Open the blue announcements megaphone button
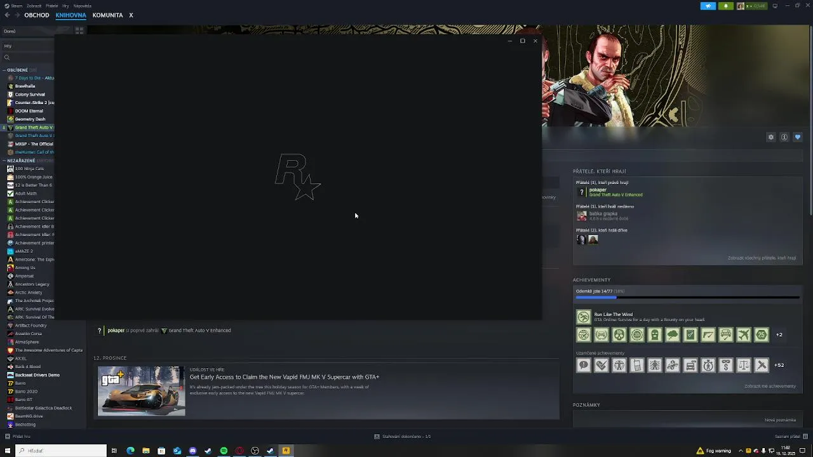Viewport: 813px width, 457px height. coord(708,6)
